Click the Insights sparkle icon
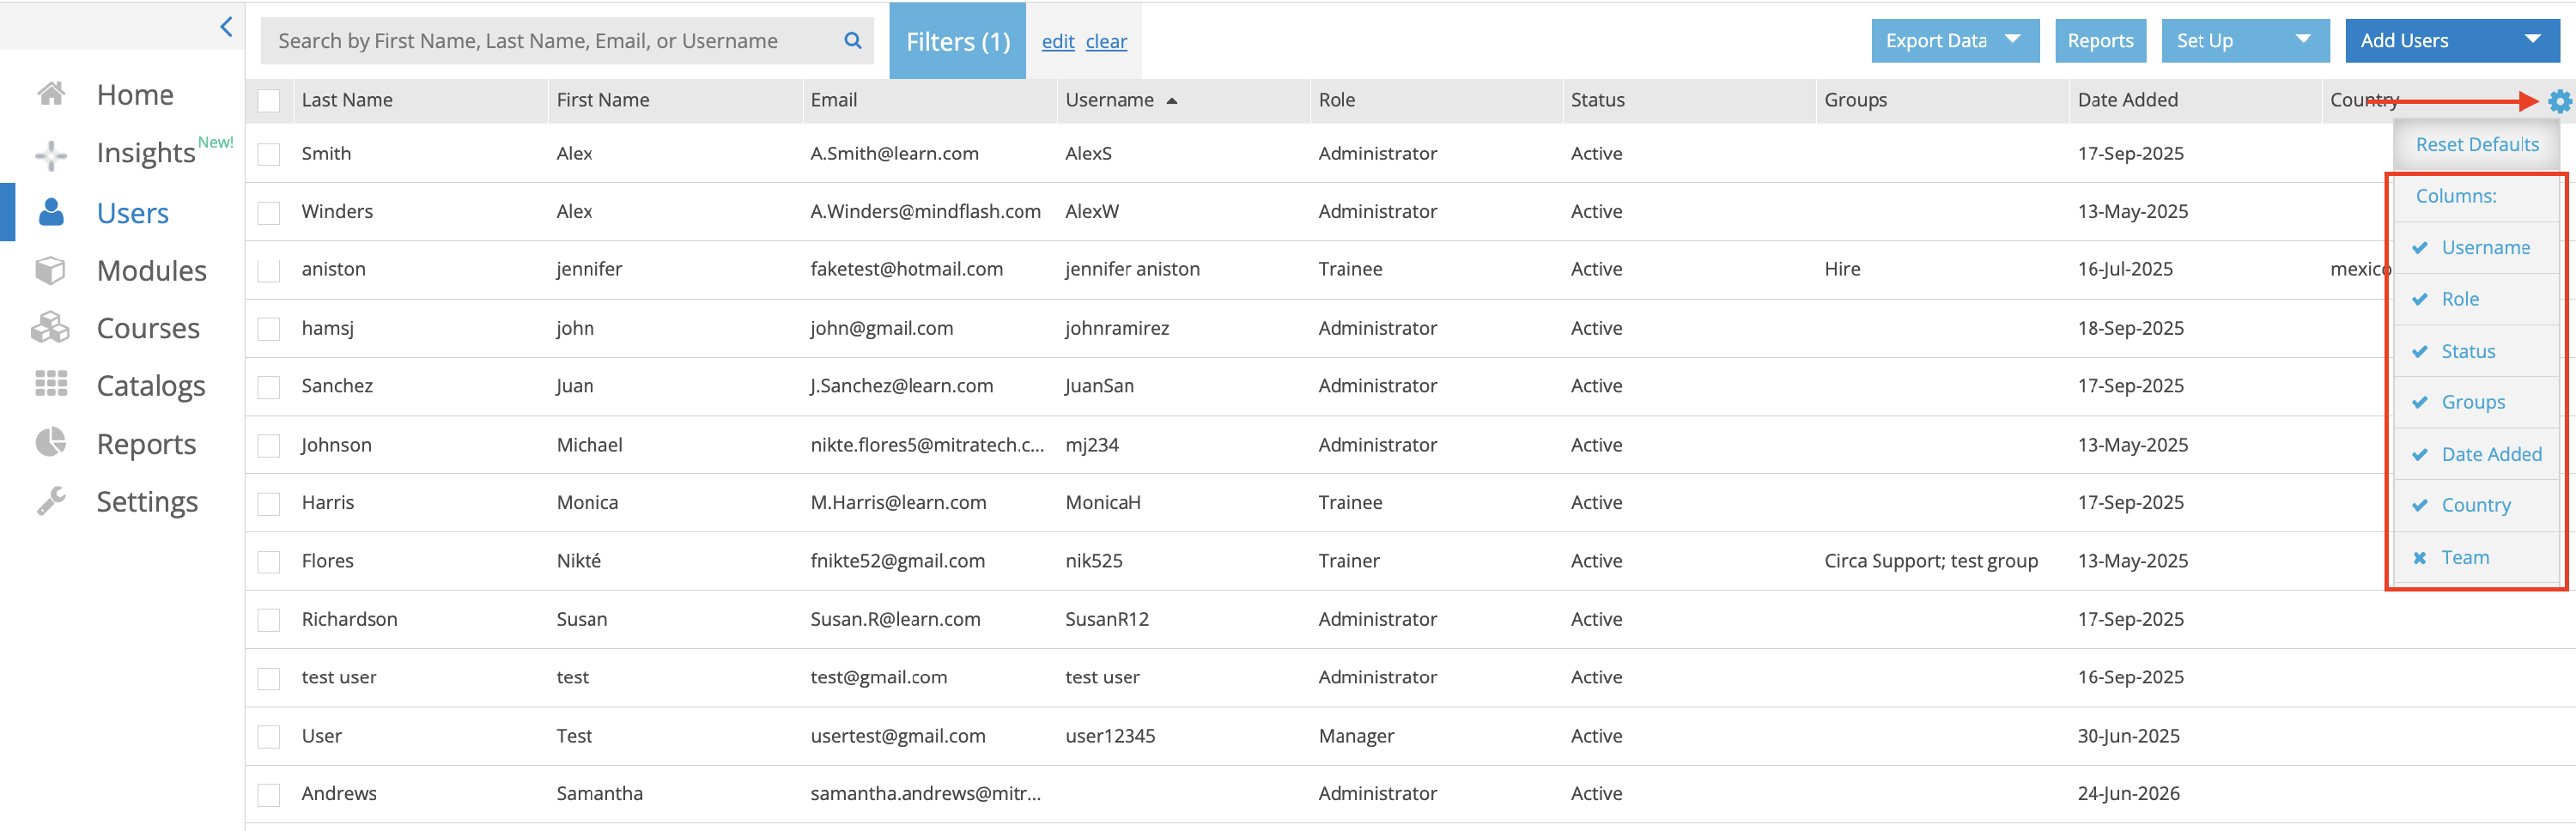Viewport: 2576px width, 831px height. coord(51,155)
